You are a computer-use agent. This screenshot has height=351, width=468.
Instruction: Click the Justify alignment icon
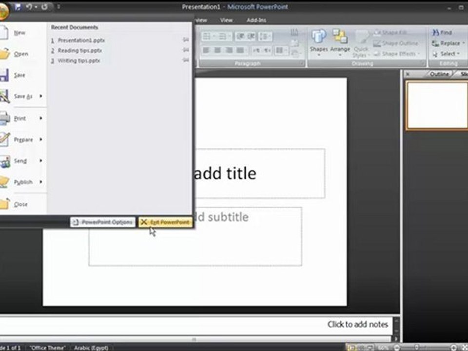pos(240,50)
